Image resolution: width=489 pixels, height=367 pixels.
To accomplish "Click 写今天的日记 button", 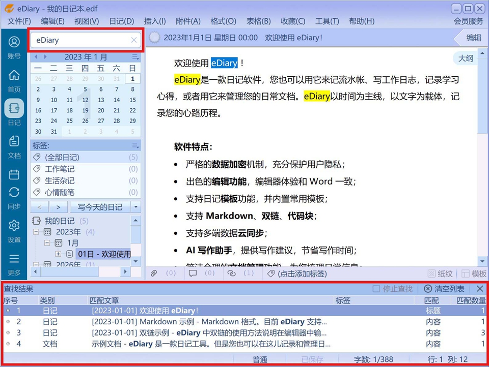I will [x=100, y=207].
